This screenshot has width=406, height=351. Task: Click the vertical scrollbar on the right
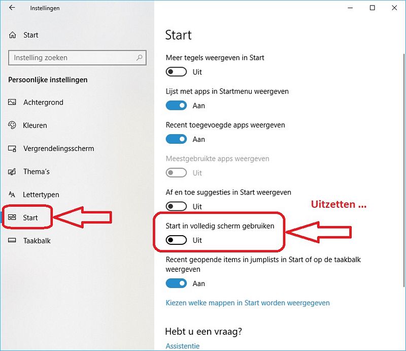pos(404,170)
